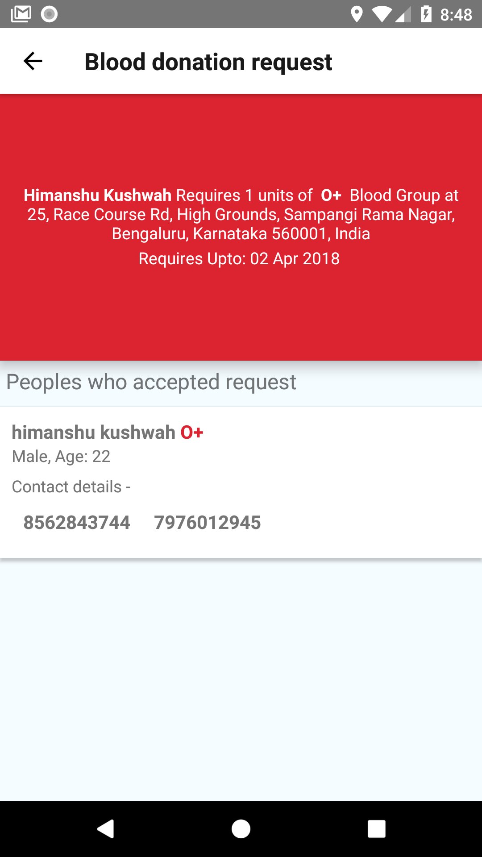This screenshot has width=482, height=857.
Task: Tap the 8:48 clock in status bar
Action: pos(456,15)
